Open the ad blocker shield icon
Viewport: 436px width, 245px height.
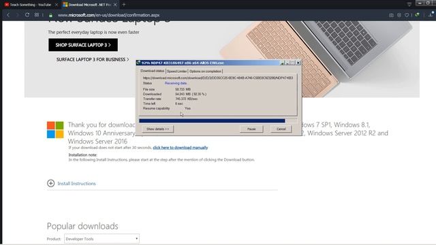click(399, 15)
